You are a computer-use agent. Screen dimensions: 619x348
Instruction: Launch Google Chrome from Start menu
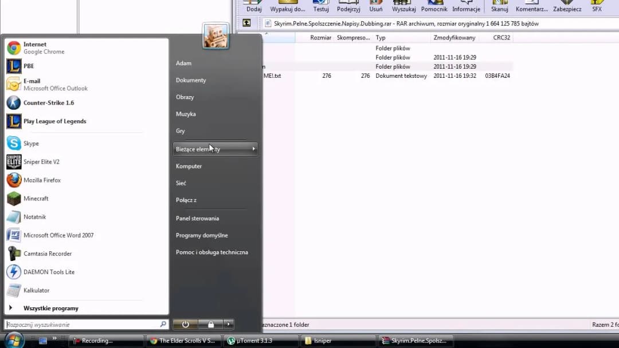tap(43, 48)
